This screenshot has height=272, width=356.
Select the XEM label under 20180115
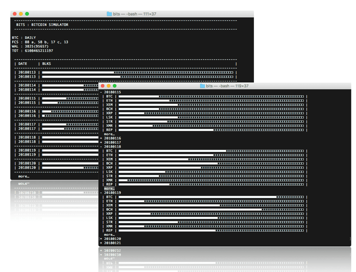tap(109, 105)
